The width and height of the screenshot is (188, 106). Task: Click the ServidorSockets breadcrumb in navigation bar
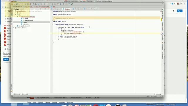pyautogui.click(x=17, y=7)
